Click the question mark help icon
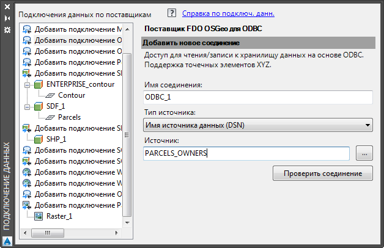The height and width of the screenshot is (248, 384). tap(172, 12)
